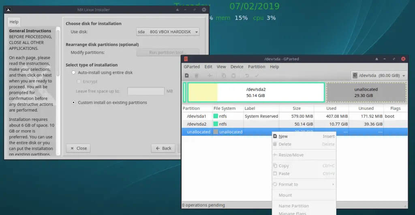
Task: Choose Delete from the context menu
Action: tap(304, 144)
